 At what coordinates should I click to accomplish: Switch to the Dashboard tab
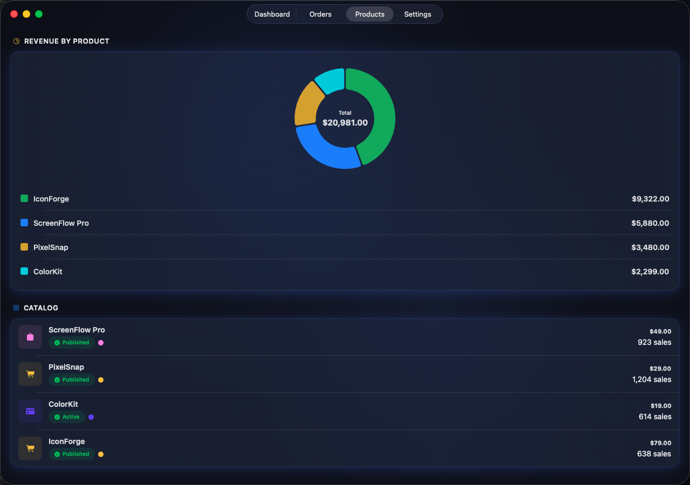[x=272, y=14]
